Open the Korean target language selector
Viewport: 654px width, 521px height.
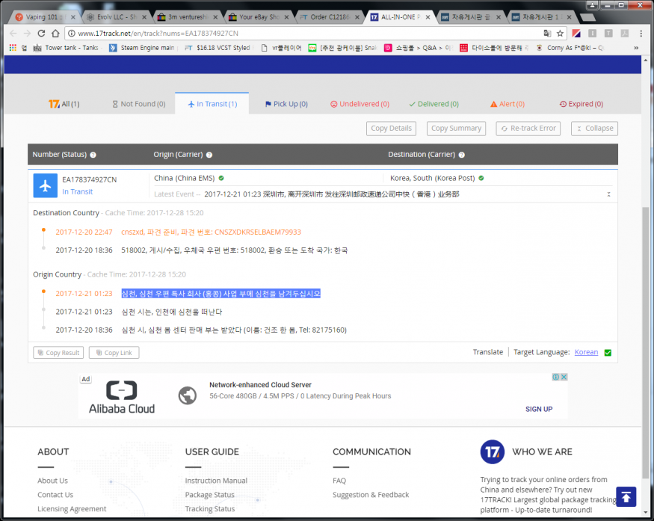[586, 352]
